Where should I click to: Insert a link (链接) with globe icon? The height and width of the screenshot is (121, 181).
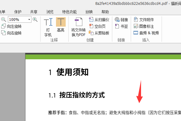121,20
